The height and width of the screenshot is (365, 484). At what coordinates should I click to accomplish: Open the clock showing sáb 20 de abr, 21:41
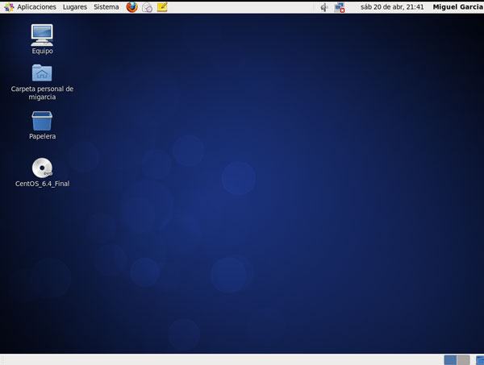pyautogui.click(x=392, y=6)
